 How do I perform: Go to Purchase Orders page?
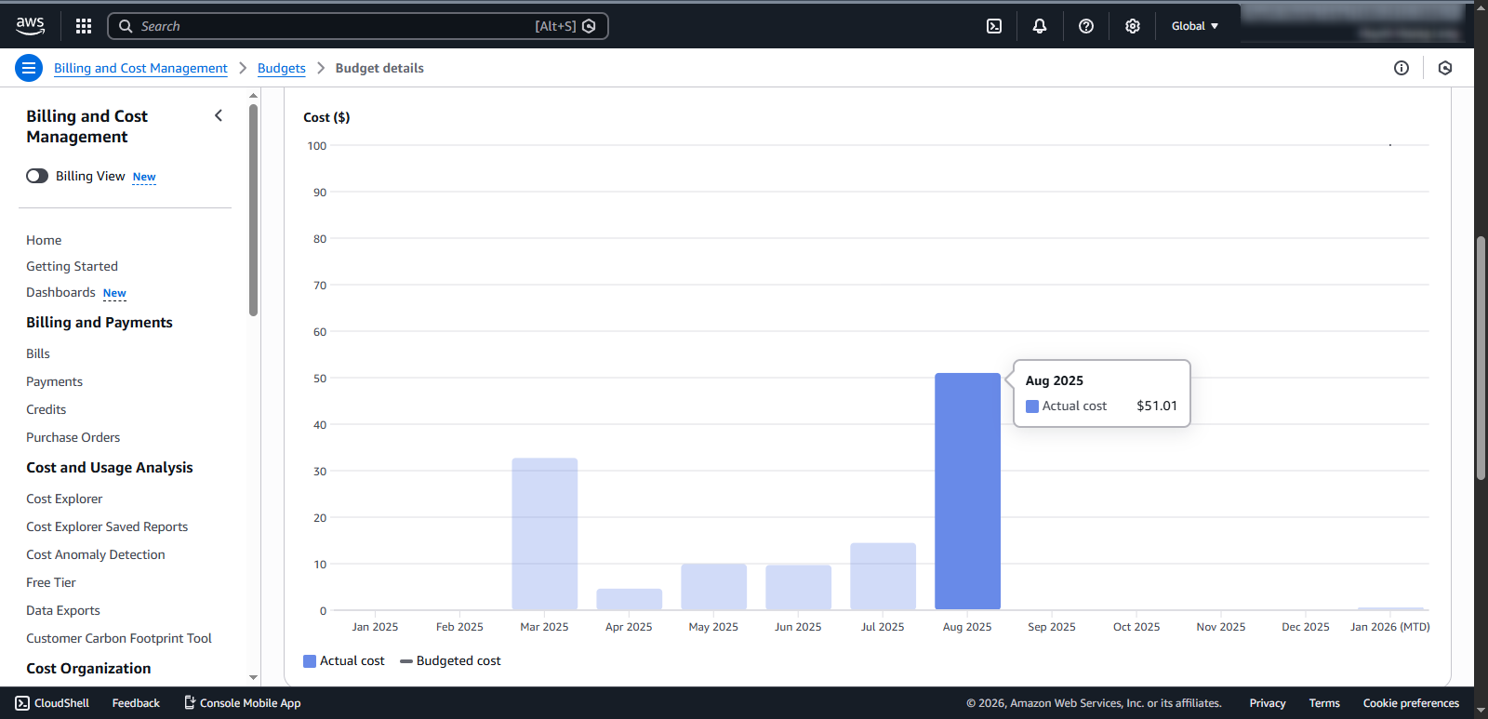coord(73,437)
